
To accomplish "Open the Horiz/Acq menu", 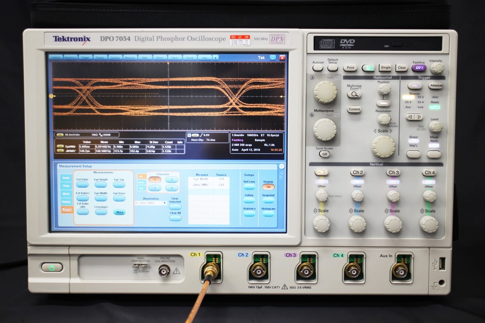I will [70, 58].
